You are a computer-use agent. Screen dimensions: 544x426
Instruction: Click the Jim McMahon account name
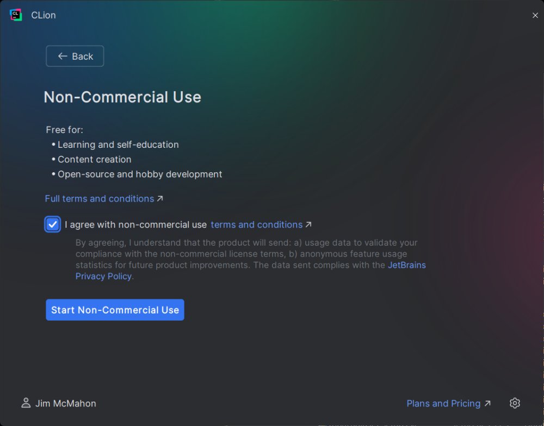click(x=65, y=403)
